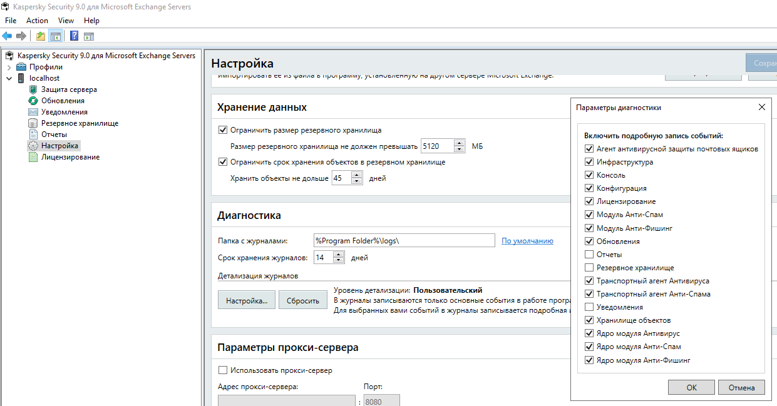This screenshot has width=777, height=406.
Task: Click the Настройка... button under Диагностика
Action: tap(247, 300)
